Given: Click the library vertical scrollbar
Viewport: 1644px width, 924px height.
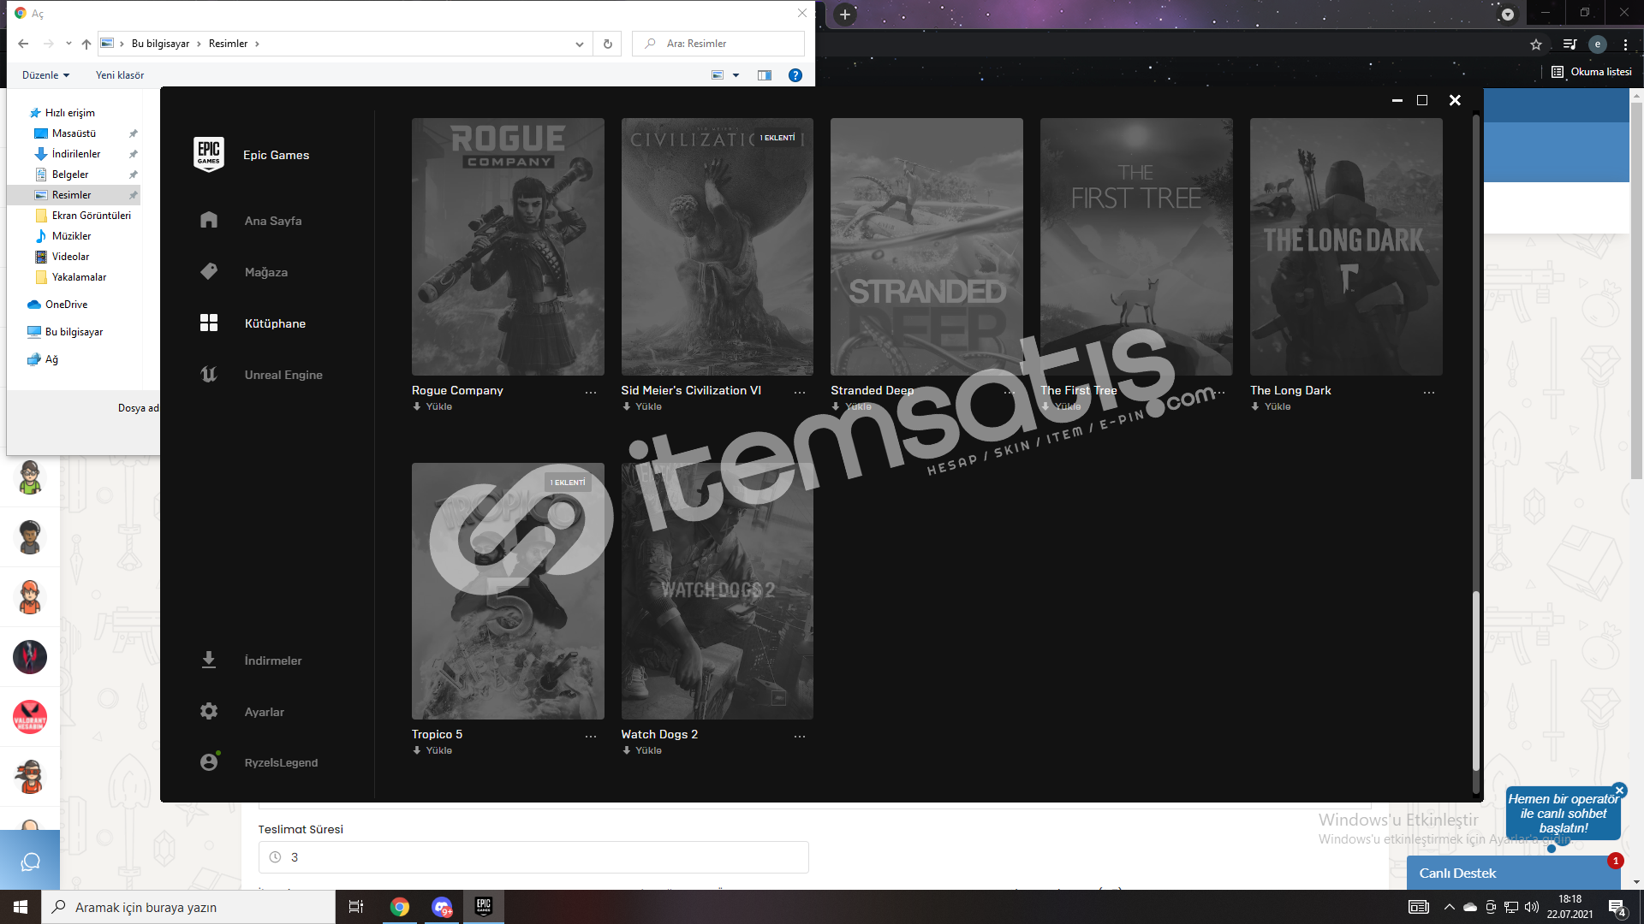Looking at the screenshot, I should pos(1475,680).
